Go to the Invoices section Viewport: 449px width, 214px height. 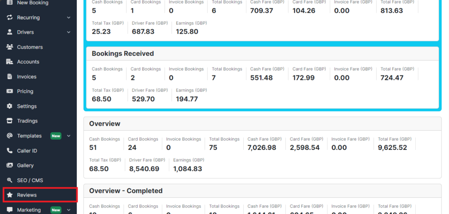click(x=26, y=77)
